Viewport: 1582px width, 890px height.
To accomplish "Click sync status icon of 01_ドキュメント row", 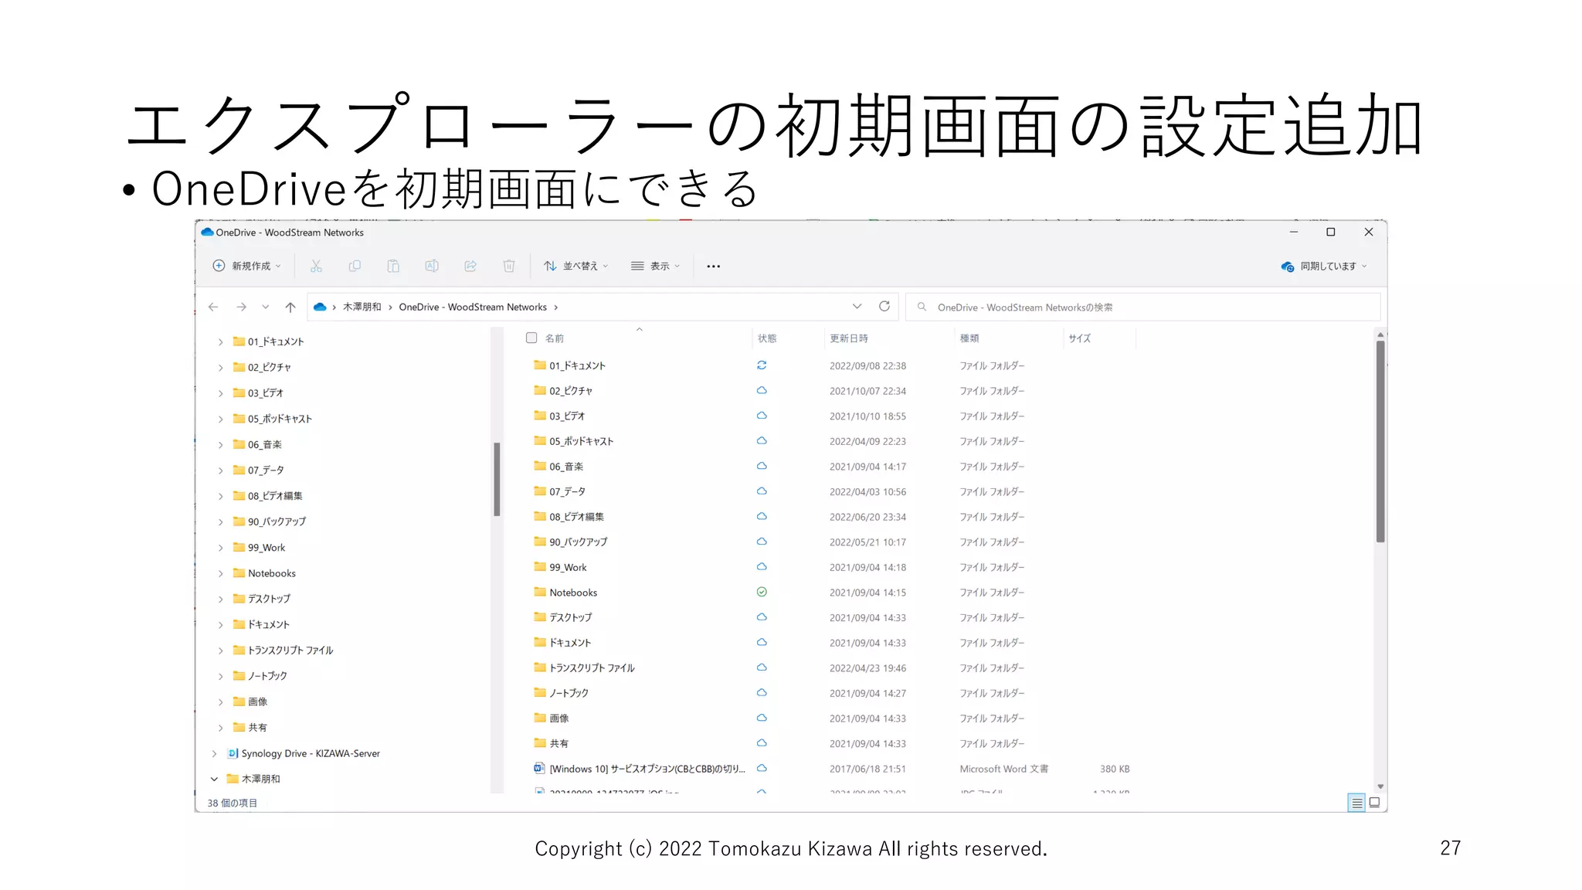I will pos(762,365).
